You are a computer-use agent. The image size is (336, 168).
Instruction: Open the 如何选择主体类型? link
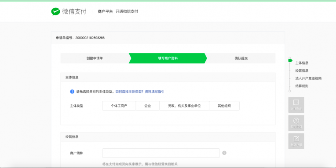(x=129, y=92)
